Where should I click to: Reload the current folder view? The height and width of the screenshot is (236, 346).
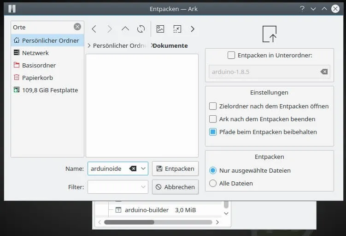click(141, 29)
